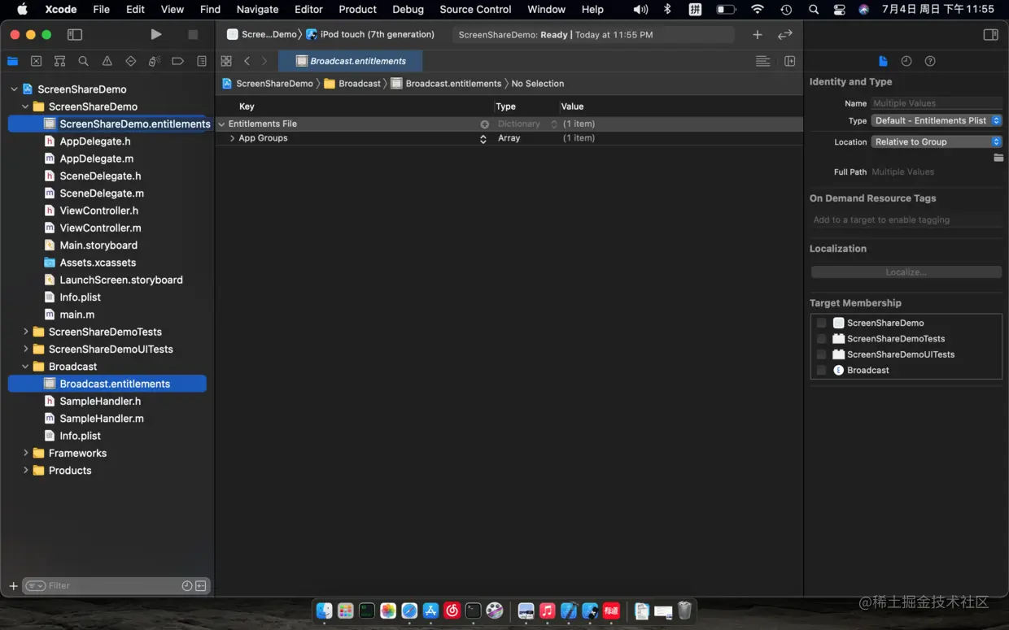The width and height of the screenshot is (1009, 630).
Task: Expand the Frameworks folder
Action: 26,453
